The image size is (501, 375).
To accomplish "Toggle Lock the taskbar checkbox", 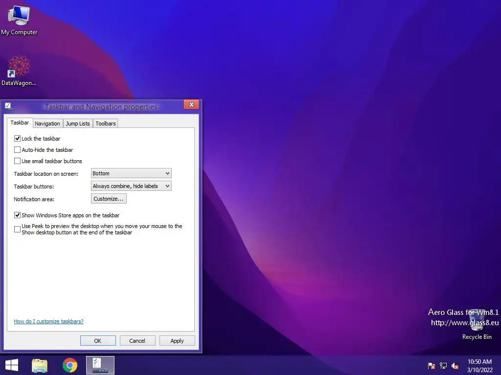I will tap(17, 138).
